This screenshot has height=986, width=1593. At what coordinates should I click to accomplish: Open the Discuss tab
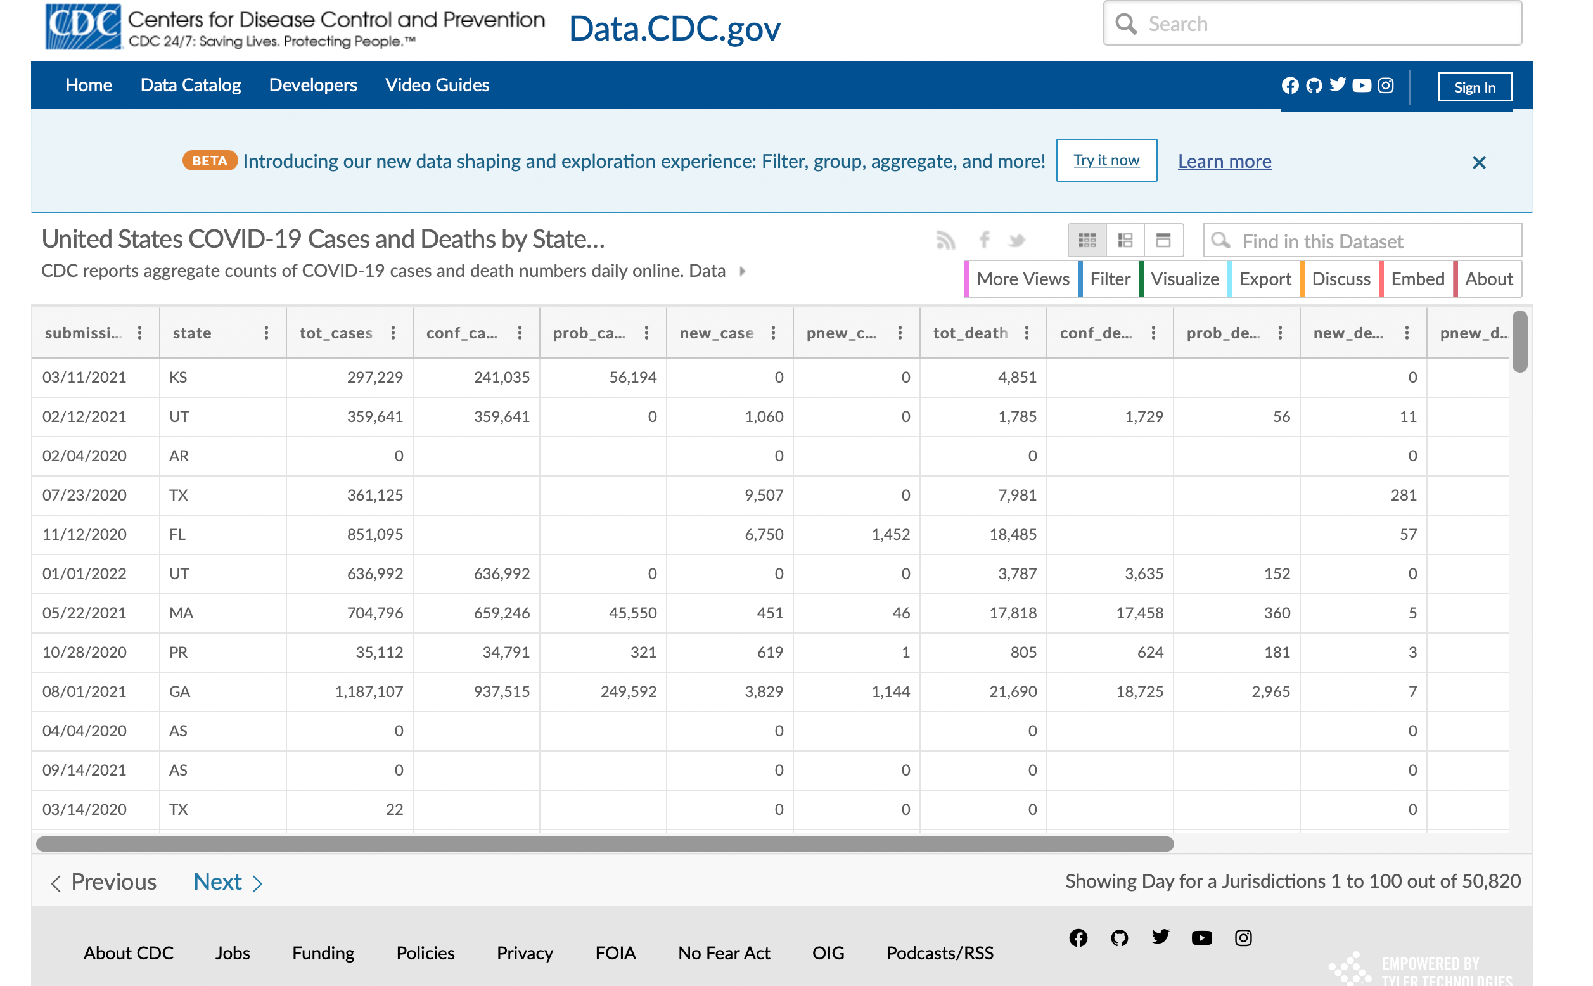(1340, 278)
